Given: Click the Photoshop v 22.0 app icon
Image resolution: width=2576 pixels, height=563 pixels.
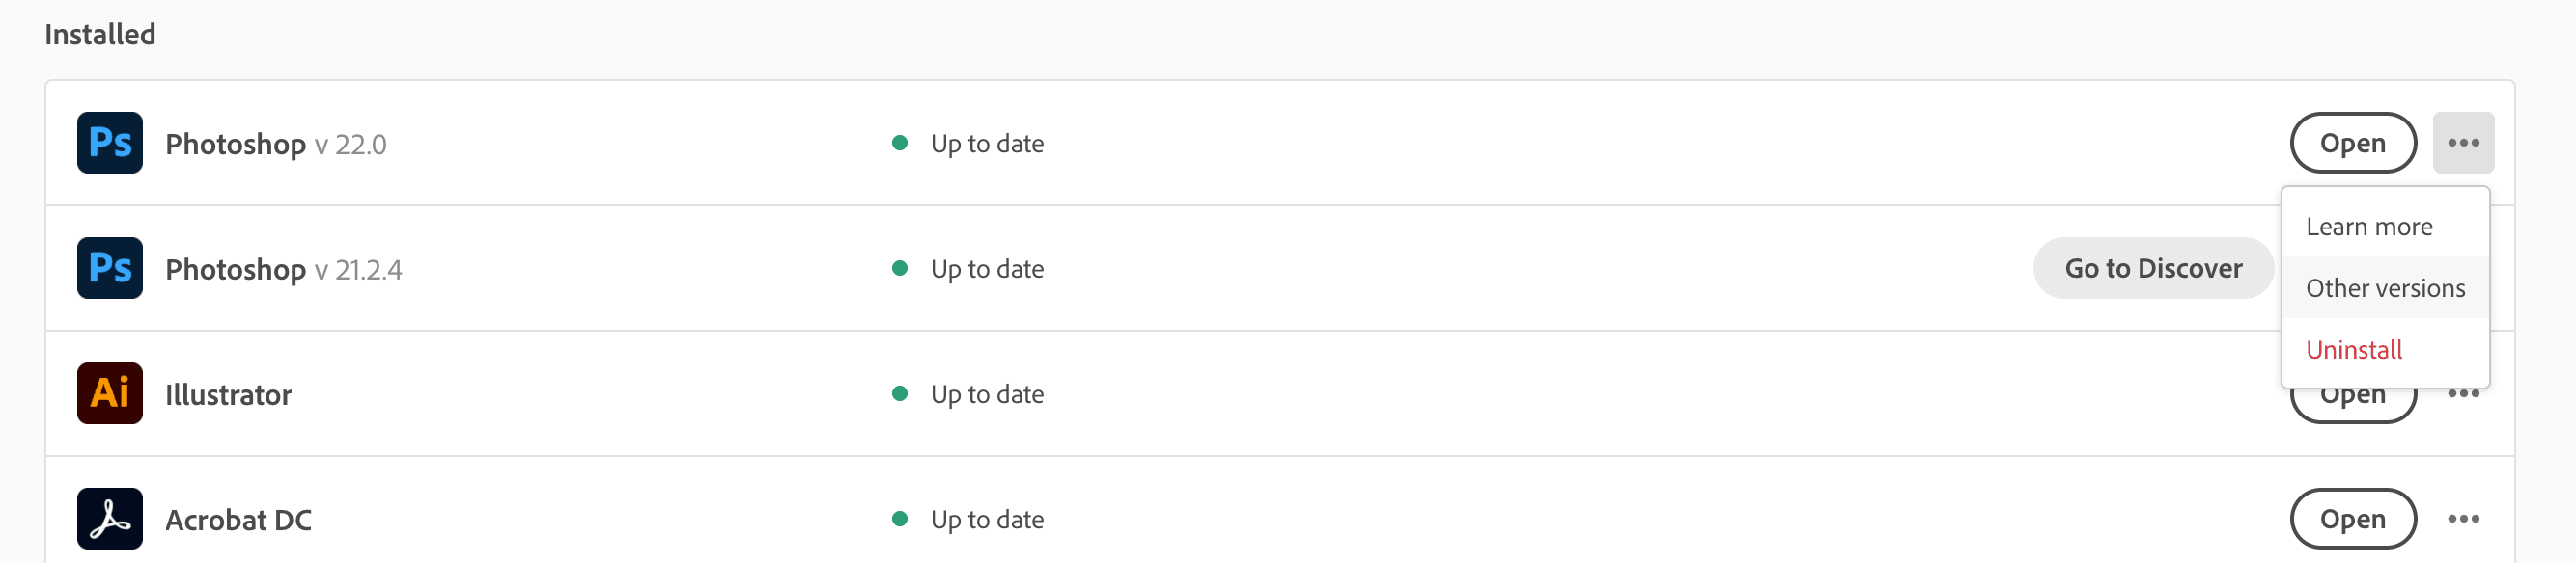Looking at the screenshot, I should coord(110,143).
